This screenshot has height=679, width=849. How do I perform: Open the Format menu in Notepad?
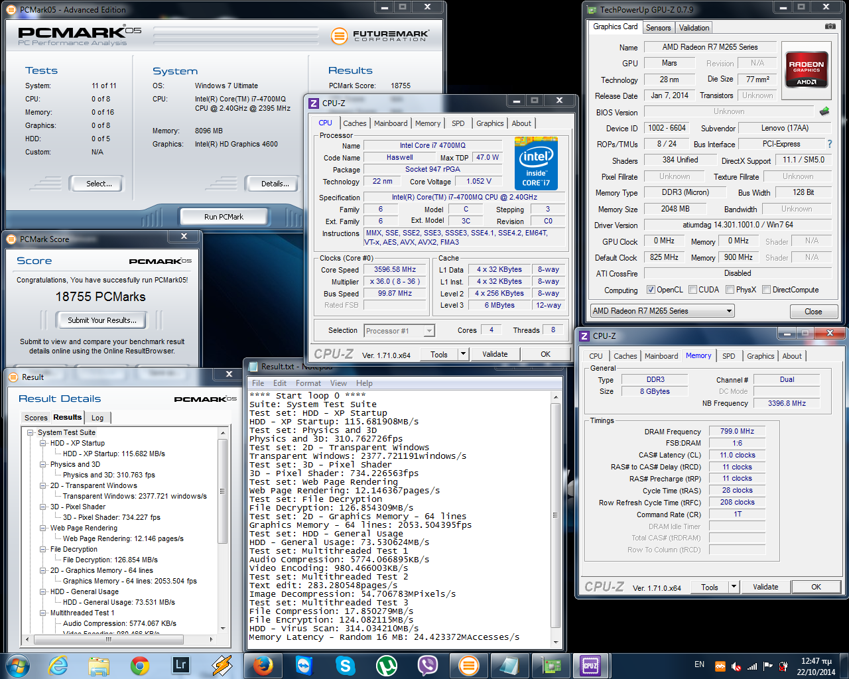pos(308,383)
